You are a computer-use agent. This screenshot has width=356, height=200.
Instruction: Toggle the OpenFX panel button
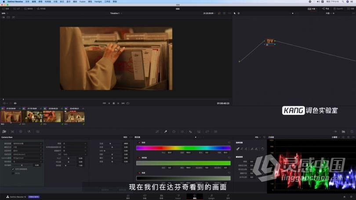338,9
